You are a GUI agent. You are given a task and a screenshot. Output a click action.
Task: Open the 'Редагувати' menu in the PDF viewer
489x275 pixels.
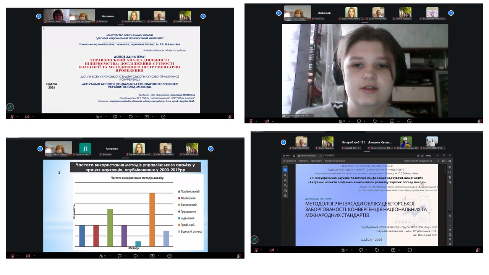pos(303,161)
